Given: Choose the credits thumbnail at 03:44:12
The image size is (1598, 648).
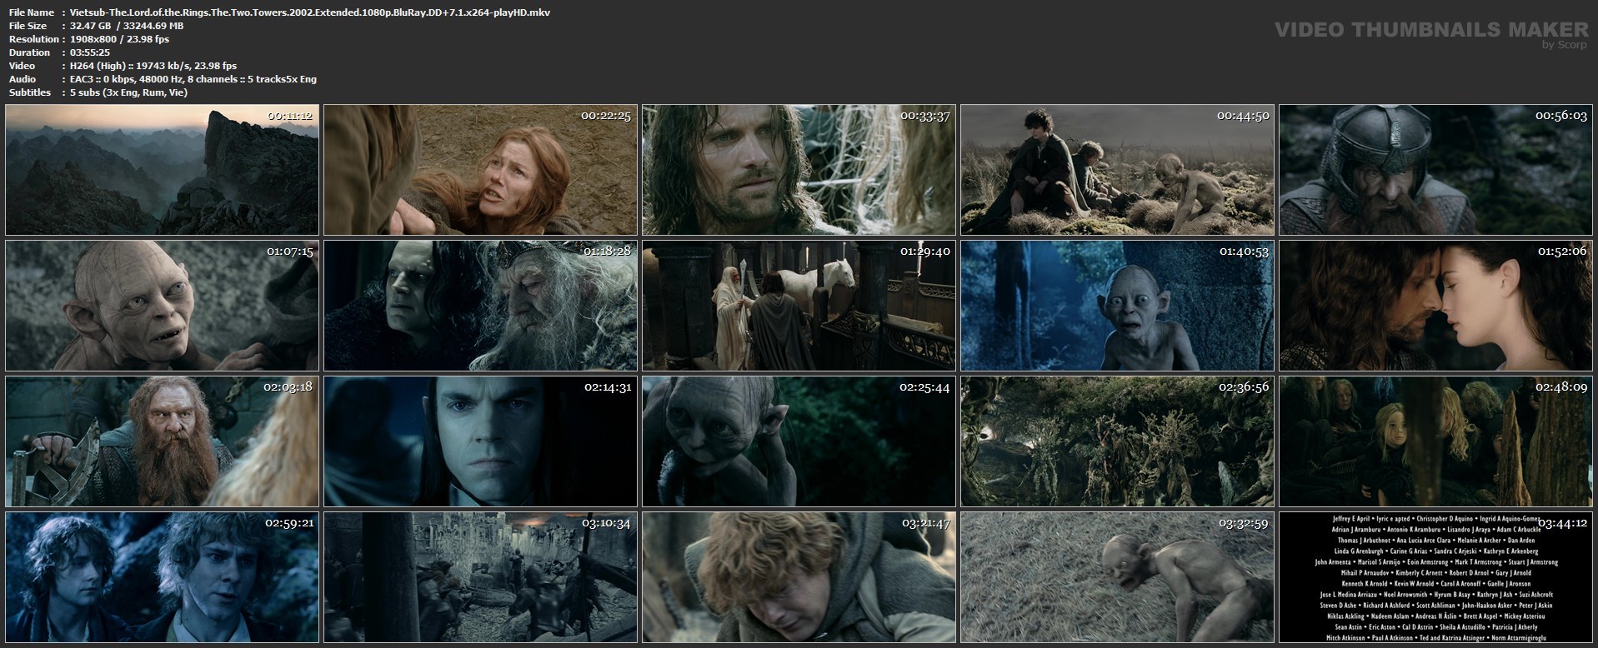Looking at the screenshot, I should (1435, 577).
